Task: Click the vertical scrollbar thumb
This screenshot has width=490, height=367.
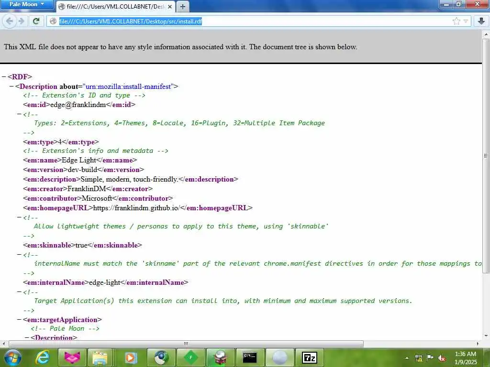Action: coord(486,155)
